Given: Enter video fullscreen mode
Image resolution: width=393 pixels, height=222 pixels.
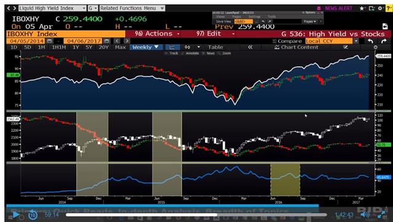Looking at the screenshot, I should click(381, 215).
